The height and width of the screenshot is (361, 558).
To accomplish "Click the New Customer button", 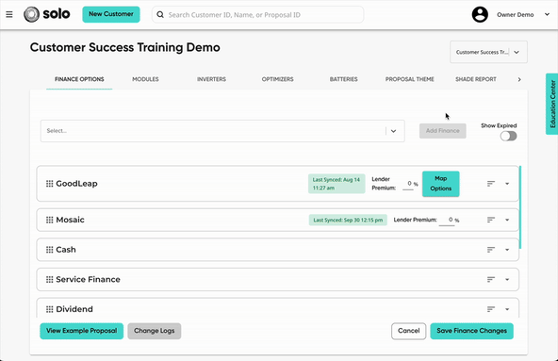I will click(111, 14).
